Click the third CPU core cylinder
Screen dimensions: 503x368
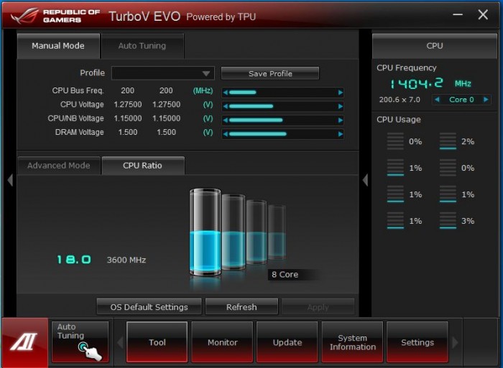pyautogui.click(x=257, y=231)
